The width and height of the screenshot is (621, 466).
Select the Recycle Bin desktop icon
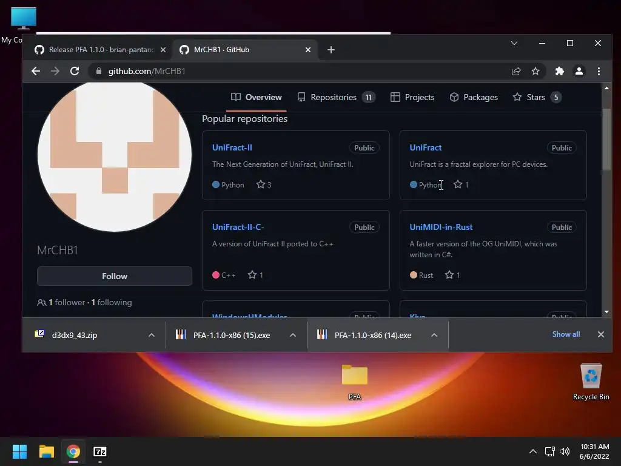click(591, 381)
